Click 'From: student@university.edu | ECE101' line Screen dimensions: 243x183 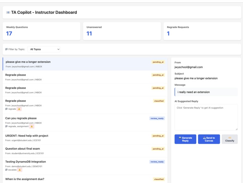tap(24, 154)
